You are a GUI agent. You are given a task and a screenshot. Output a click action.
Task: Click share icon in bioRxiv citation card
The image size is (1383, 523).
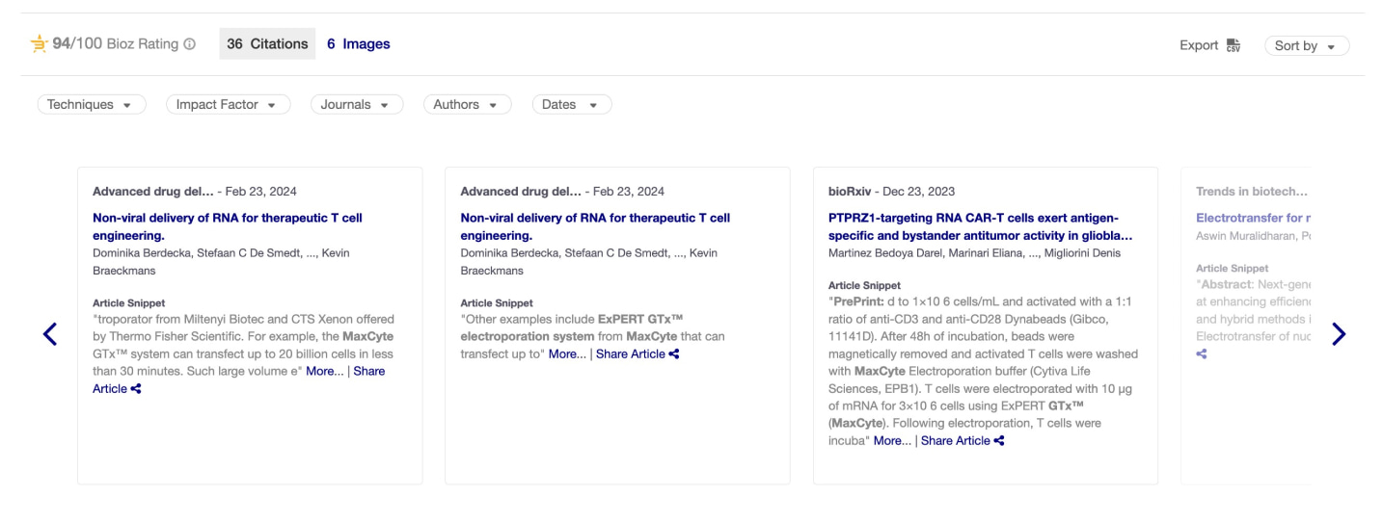tap(999, 441)
